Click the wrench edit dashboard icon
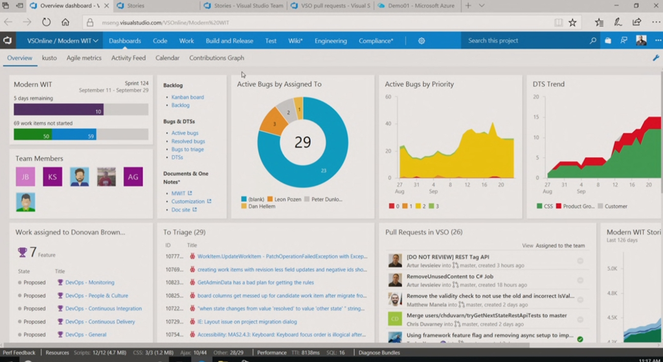 pyautogui.click(x=655, y=58)
